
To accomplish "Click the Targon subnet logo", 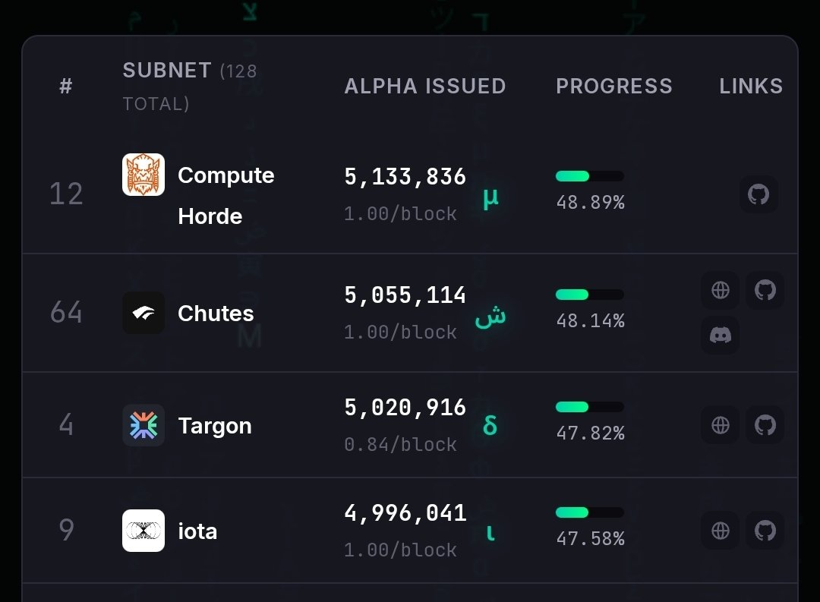I will tap(143, 425).
